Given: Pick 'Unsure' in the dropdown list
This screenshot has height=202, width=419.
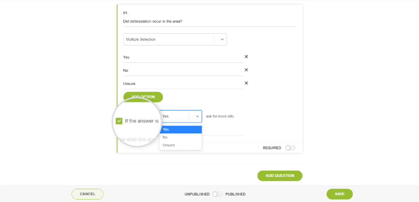Looking at the screenshot, I should point(180,145).
